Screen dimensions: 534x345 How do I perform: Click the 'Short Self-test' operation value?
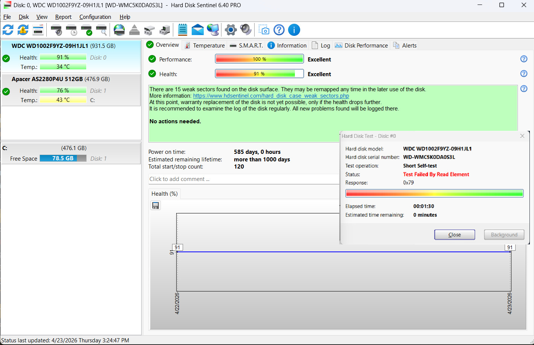click(x=420, y=166)
